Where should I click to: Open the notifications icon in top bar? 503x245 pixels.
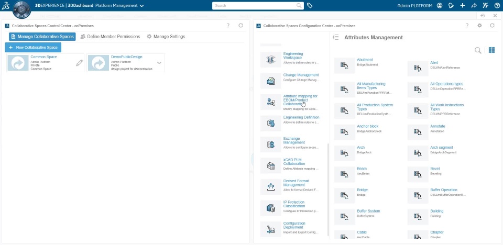451,5
